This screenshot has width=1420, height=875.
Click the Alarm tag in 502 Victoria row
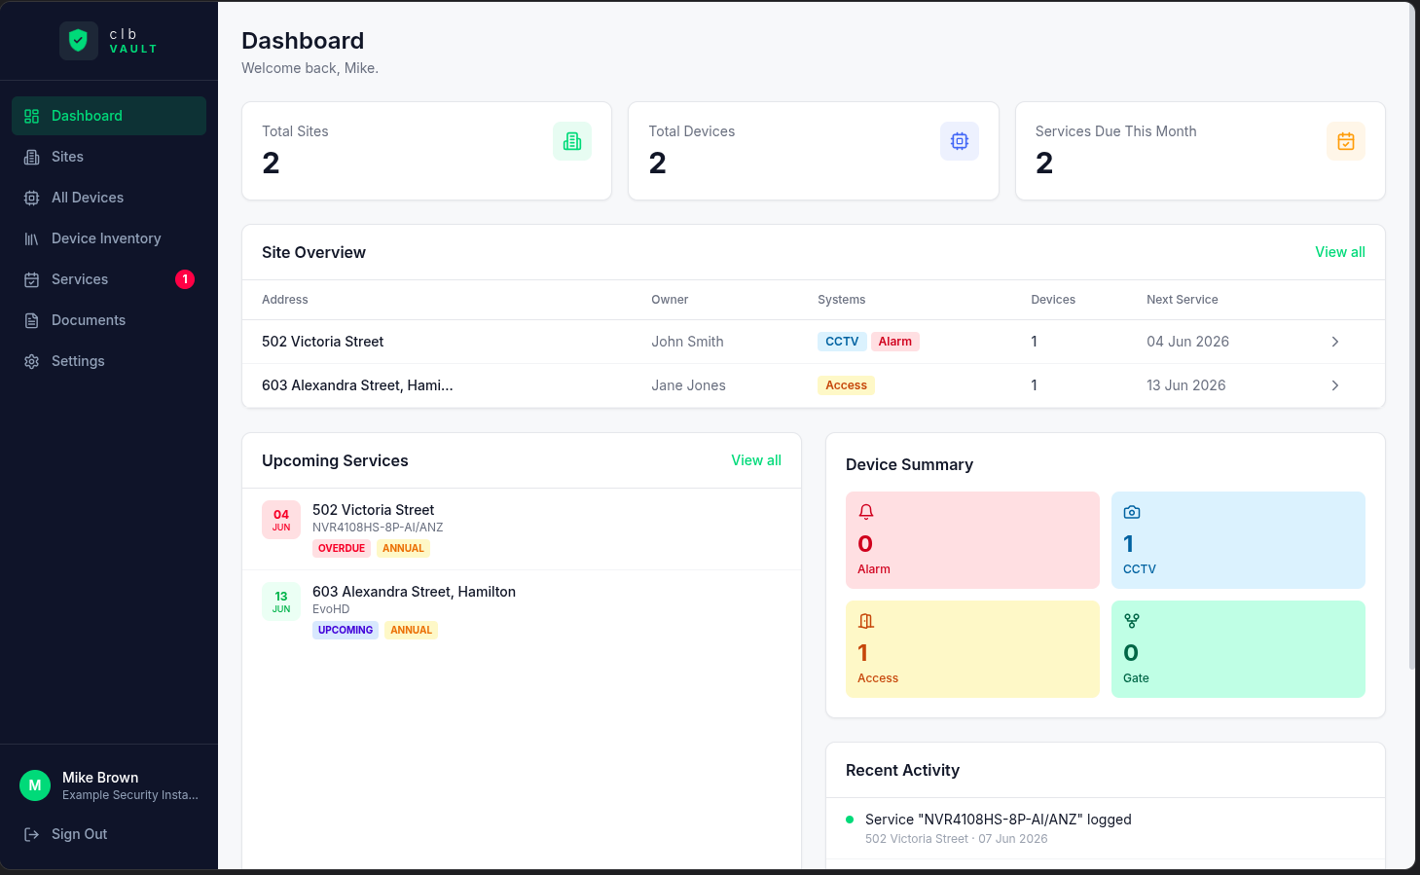895,342
